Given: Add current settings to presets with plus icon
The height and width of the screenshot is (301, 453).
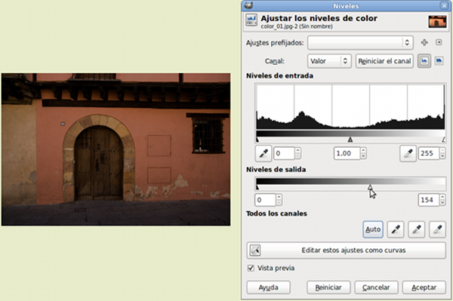Looking at the screenshot, I should pos(424,42).
